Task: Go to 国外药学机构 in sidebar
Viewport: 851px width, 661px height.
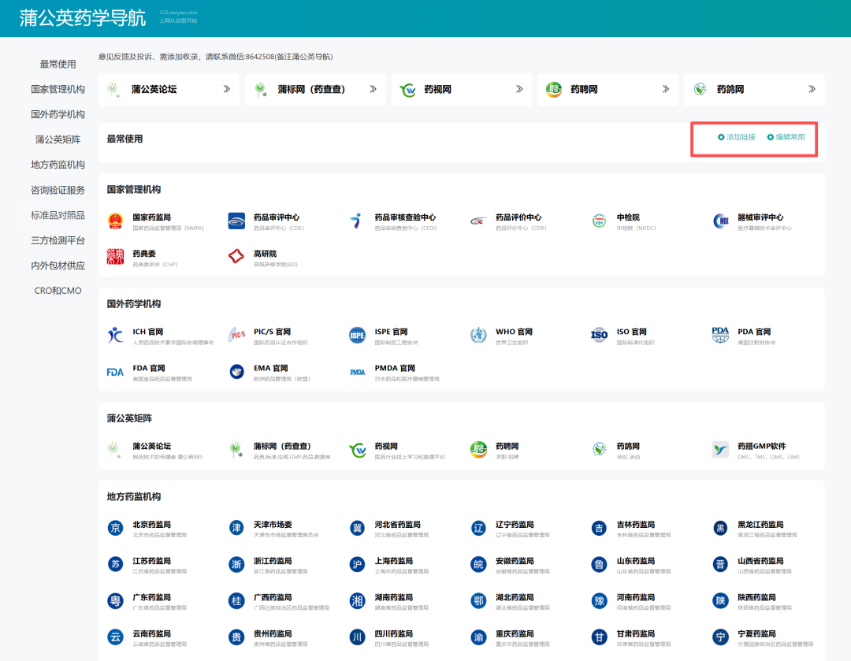Action: click(x=58, y=114)
